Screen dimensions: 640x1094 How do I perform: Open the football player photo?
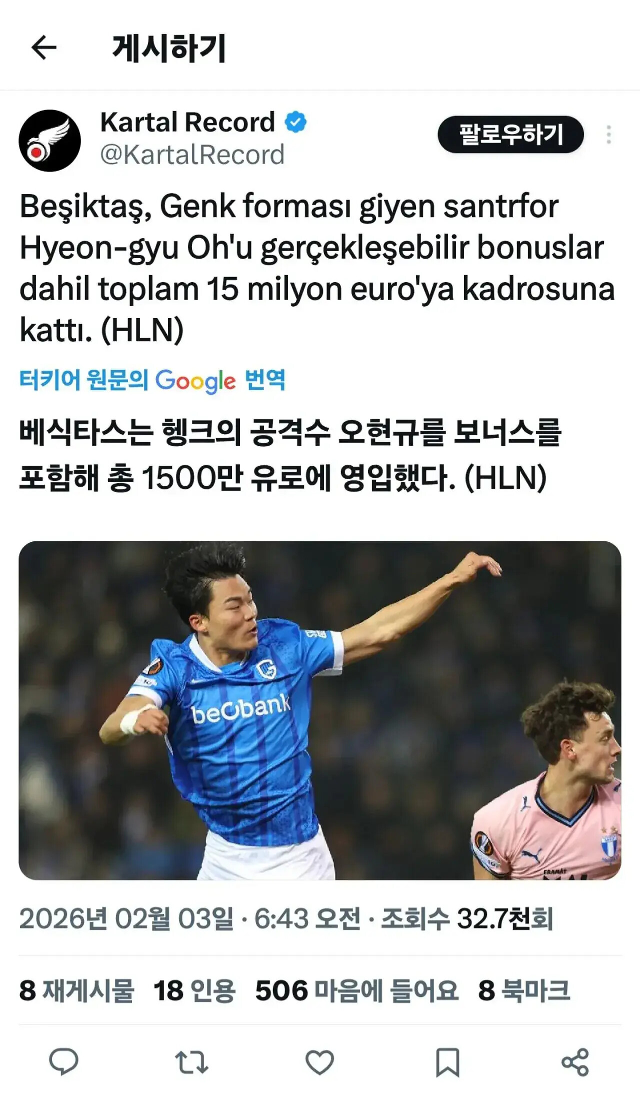click(320, 710)
